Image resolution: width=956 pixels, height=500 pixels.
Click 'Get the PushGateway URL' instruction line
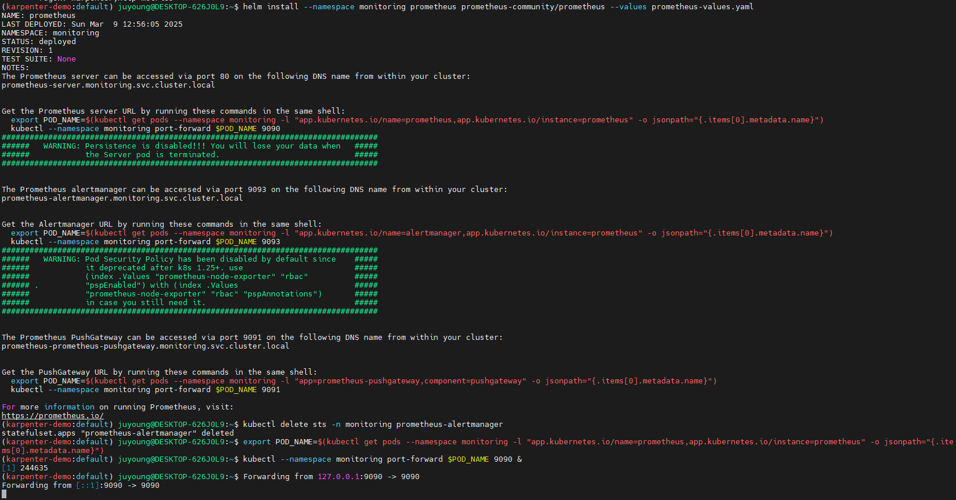tap(160, 372)
